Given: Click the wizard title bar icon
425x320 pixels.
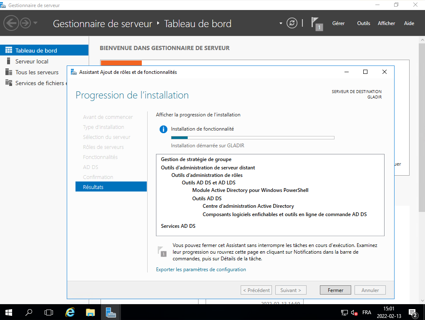Looking at the screenshot, I should click(x=73, y=72).
